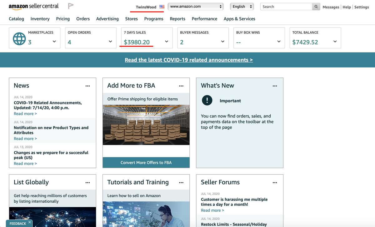Click the marketplaces count 3
This screenshot has height=227, width=375.
pyautogui.click(x=30, y=42)
